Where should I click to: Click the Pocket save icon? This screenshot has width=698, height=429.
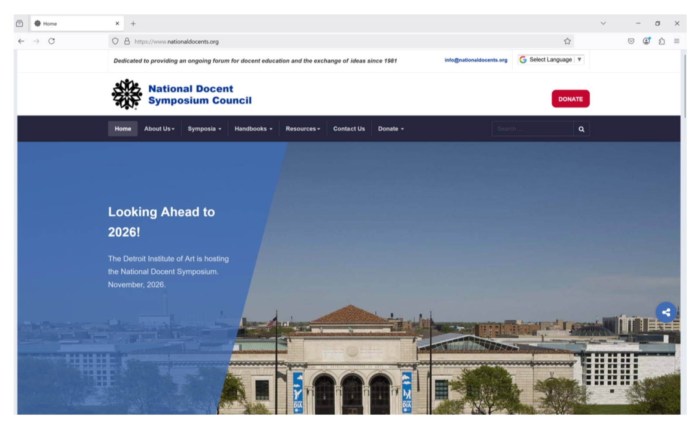(x=631, y=41)
